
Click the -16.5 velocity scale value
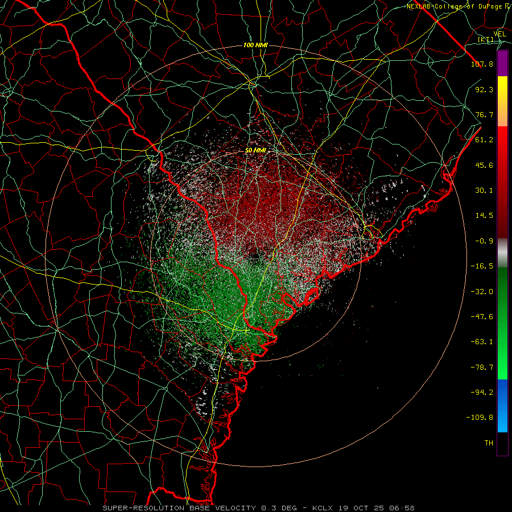coord(482,266)
